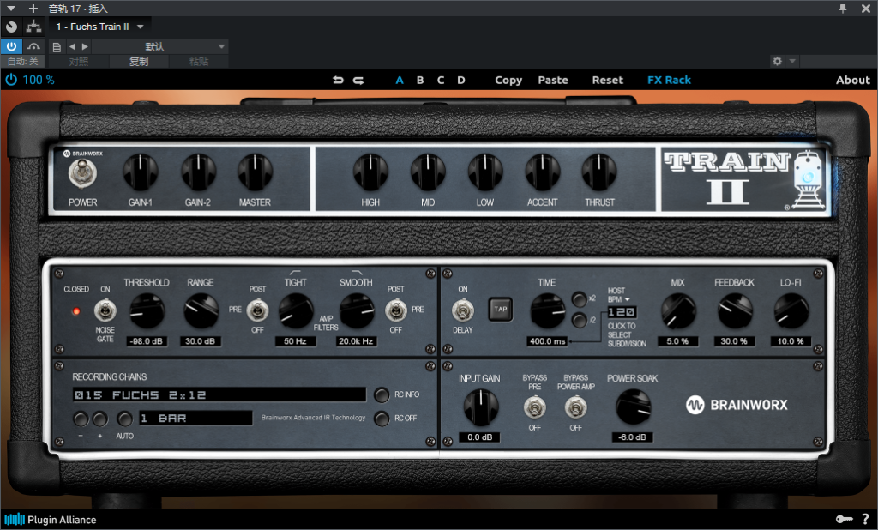Click the SMOOTH filter knob
Viewport: 878px width, 530px height.
click(357, 310)
